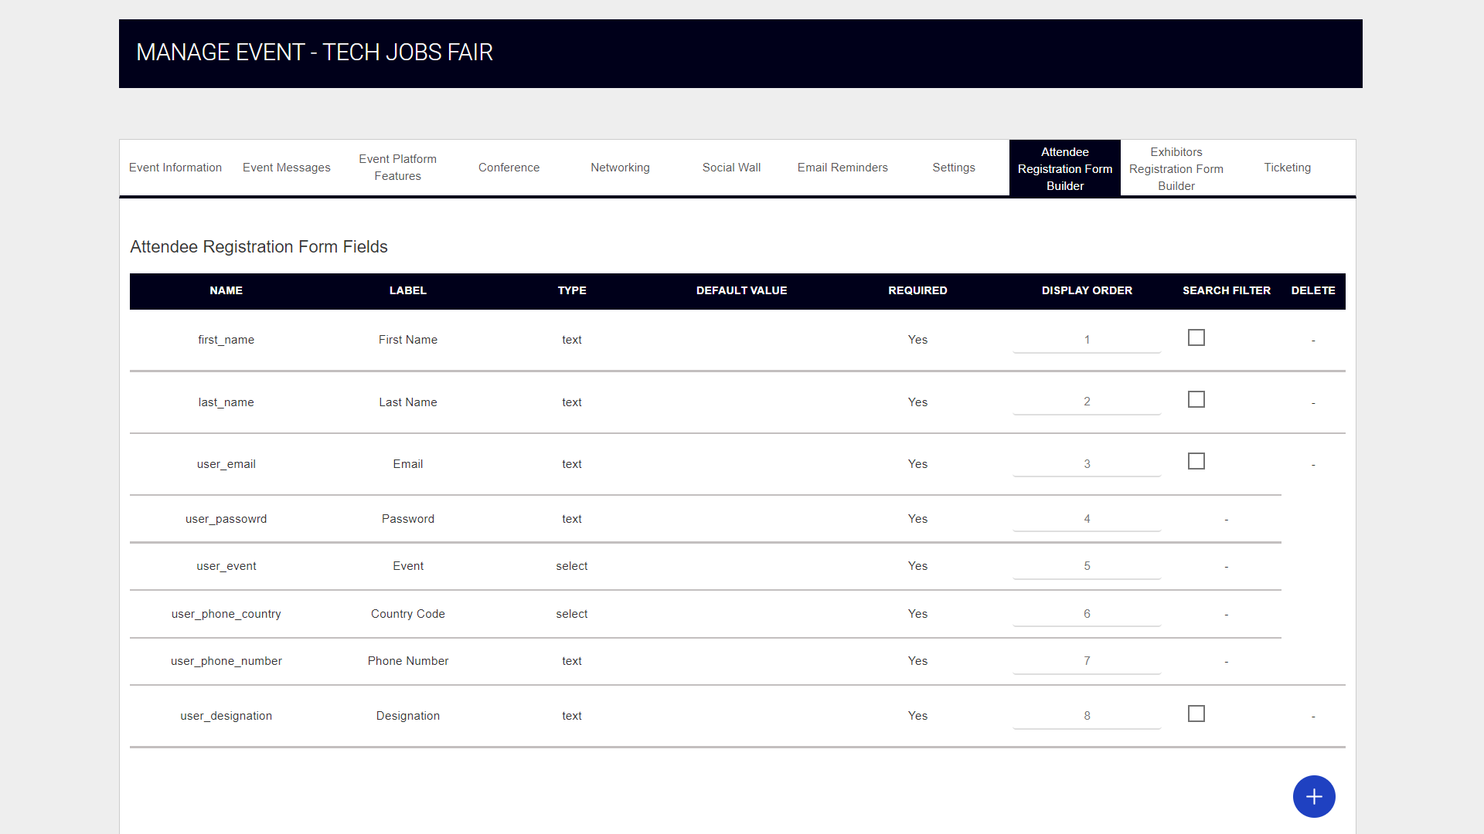
Task: Edit display order field for user_event
Action: 1087,566
